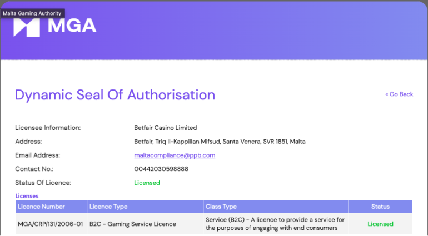428x236 pixels.
Task: Click the Betfair Casino Limited licensee name
Action: (166, 128)
